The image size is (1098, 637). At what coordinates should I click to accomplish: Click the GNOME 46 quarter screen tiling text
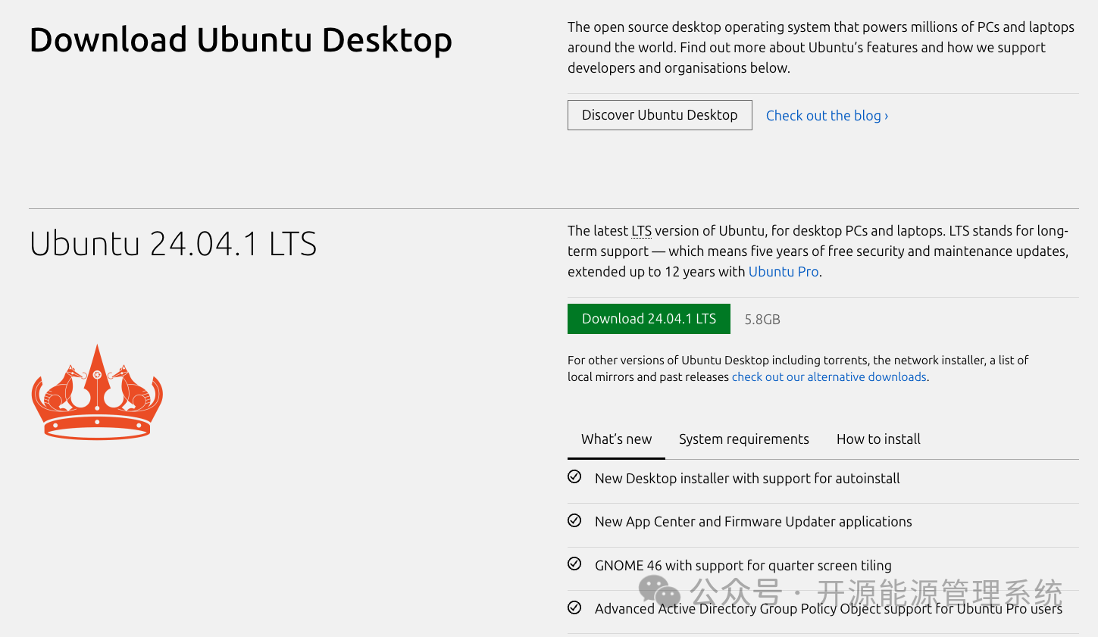pos(743,566)
